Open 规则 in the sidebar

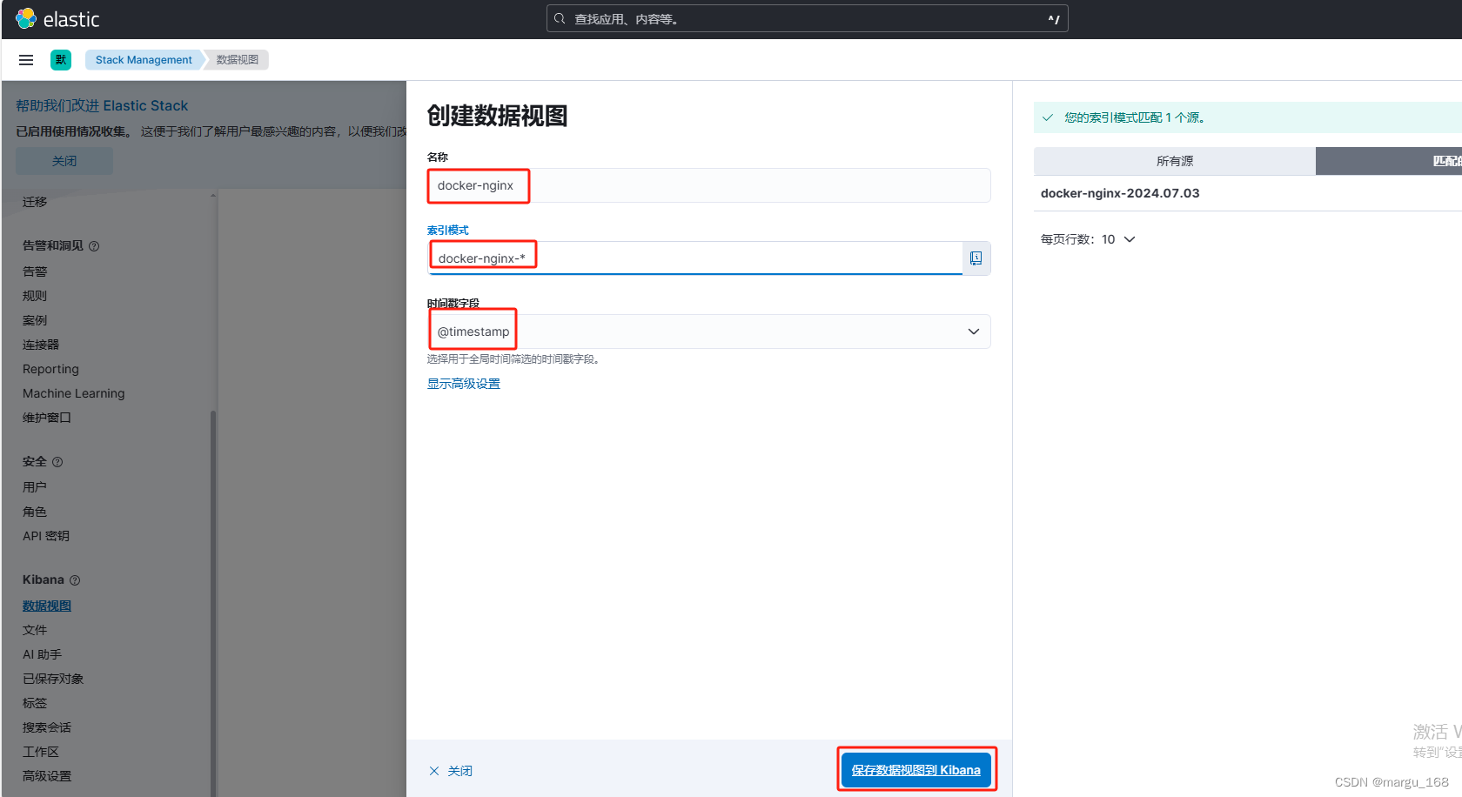pyautogui.click(x=35, y=296)
